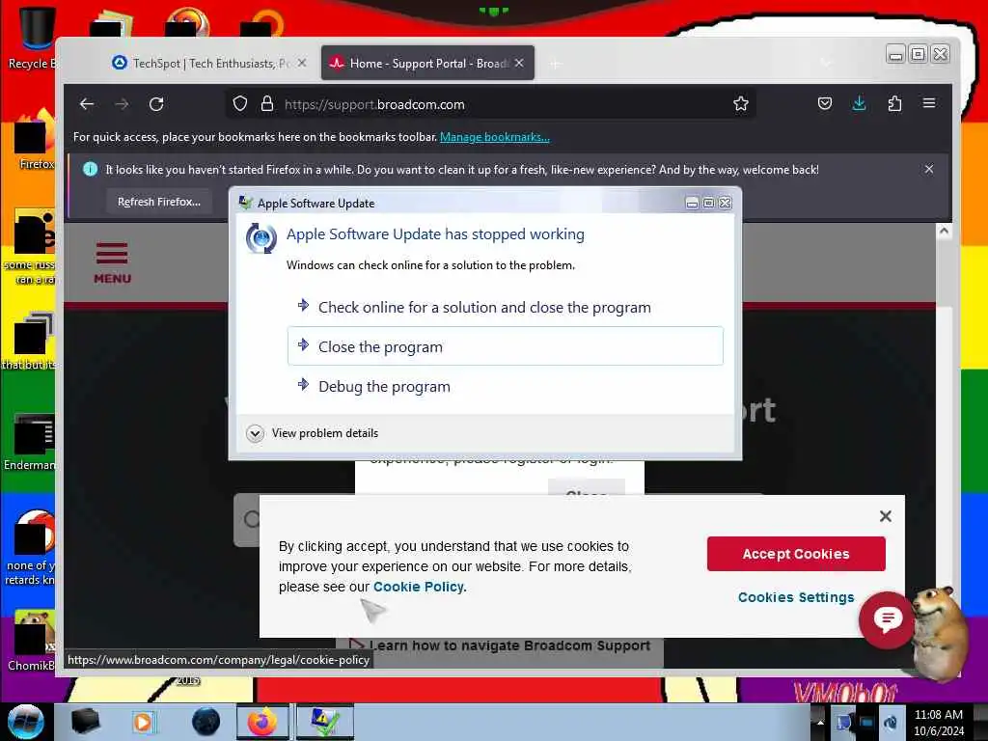Open Firefox extensions puzzle icon

(894, 103)
